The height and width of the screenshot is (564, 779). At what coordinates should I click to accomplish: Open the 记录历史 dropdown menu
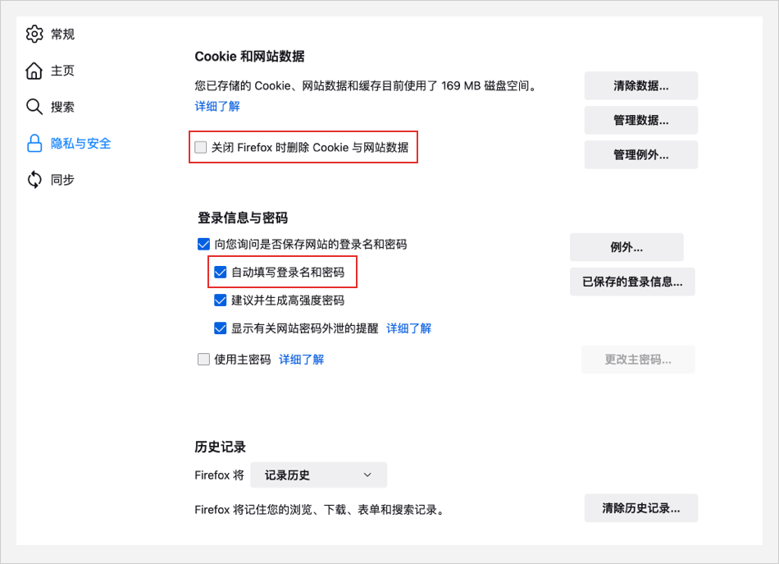click(318, 475)
